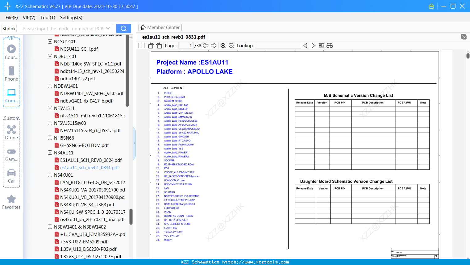Collapse the left panel with the splitter handle
This screenshot has height=265, width=470.
click(134, 143)
